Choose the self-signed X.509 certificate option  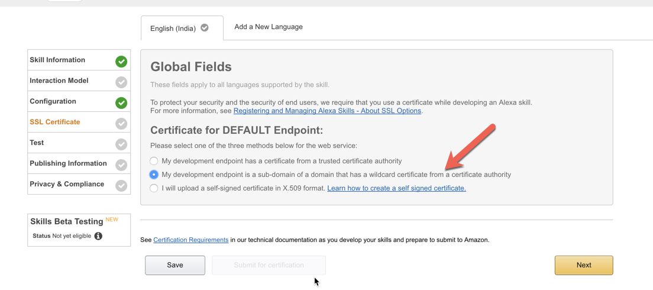click(154, 188)
